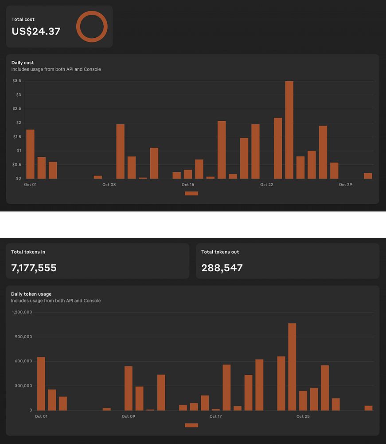Click the Oct 29 axis label in Daily cost
386x444 pixels.
pos(346,185)
